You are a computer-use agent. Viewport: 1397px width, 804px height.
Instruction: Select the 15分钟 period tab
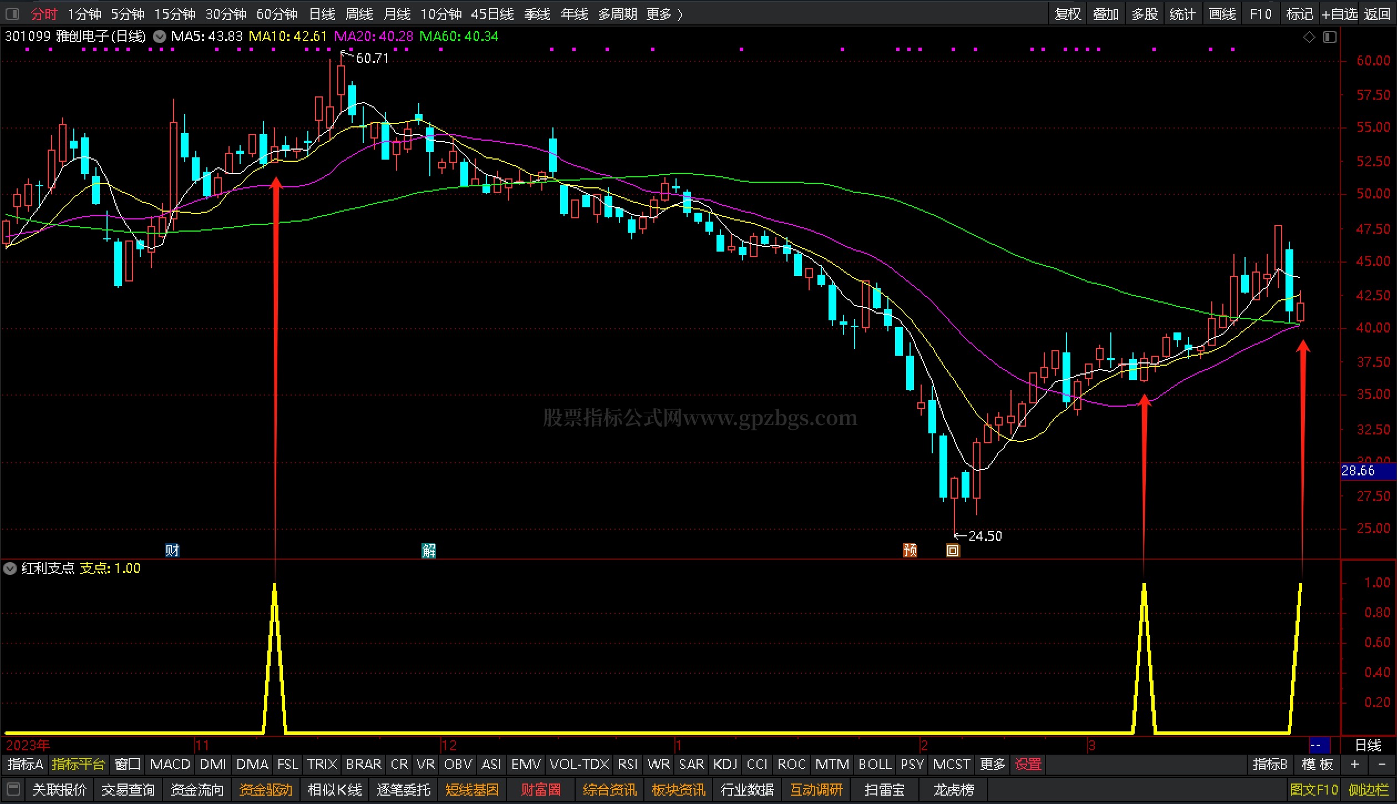coord(175,14)
